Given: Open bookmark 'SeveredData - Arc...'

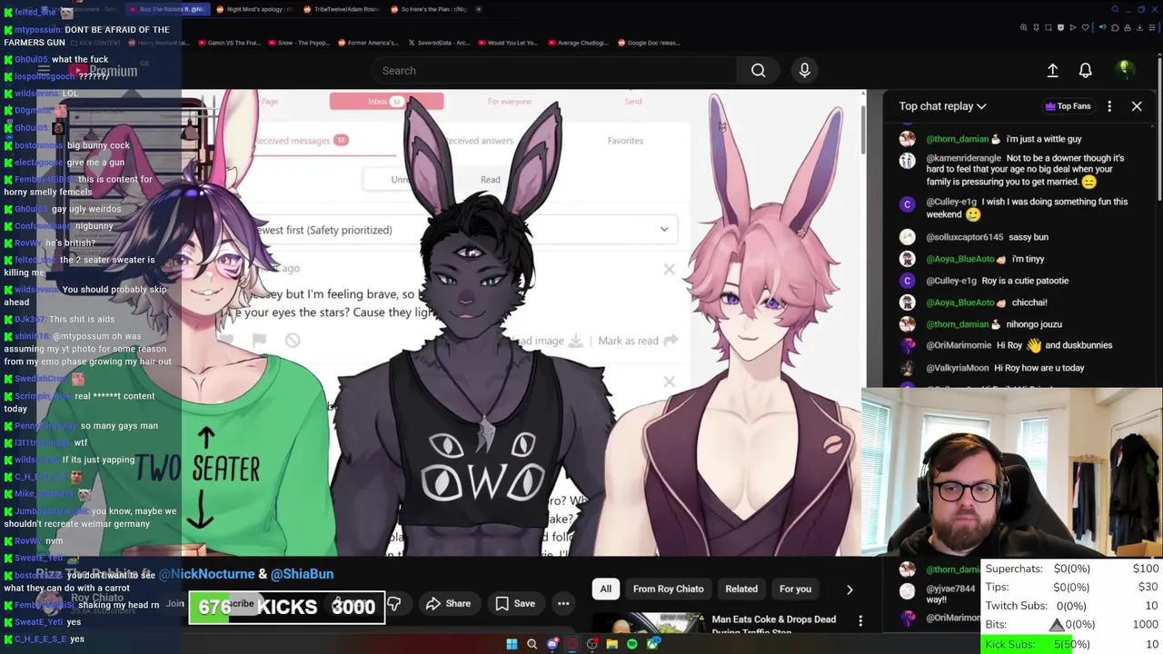Looking at the screenshot, I should 439,43.
